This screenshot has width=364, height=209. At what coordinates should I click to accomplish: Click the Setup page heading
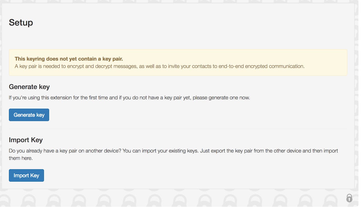tap(21, 22)
